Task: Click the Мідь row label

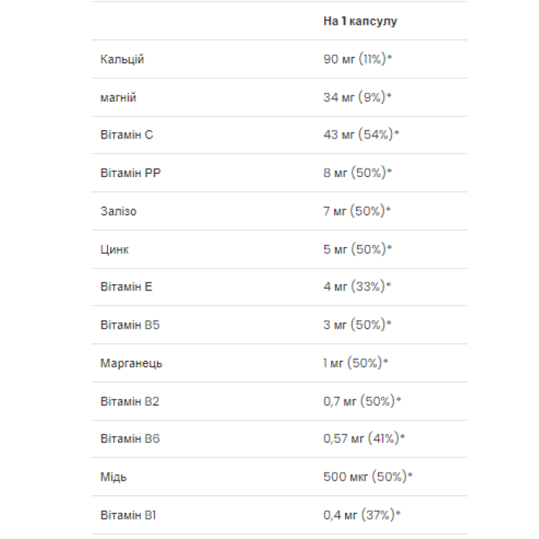Action: [x=114, y=477]
